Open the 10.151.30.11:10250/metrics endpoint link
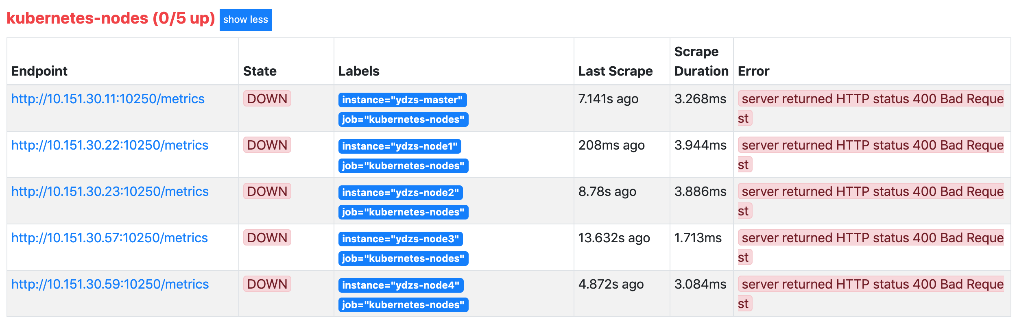This screenshot has height=326, width=1017. (x=108, y=99)
